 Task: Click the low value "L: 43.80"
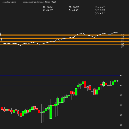74,10
